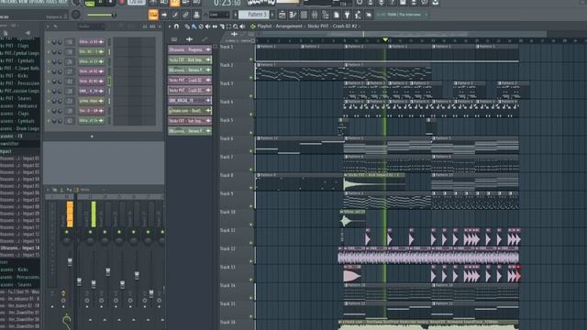The image size is (587, 330).
Task: Toggle playlist snap magnet icon
Action: pos(176,27)
